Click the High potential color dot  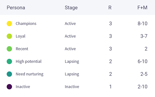click(9, 62)
